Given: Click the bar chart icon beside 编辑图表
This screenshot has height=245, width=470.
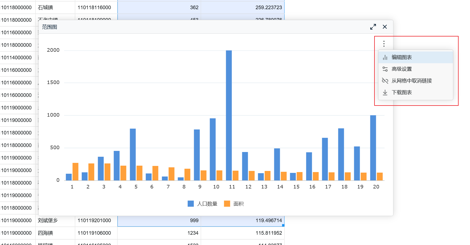Looking at the screenshot, I should coord(385,57).
